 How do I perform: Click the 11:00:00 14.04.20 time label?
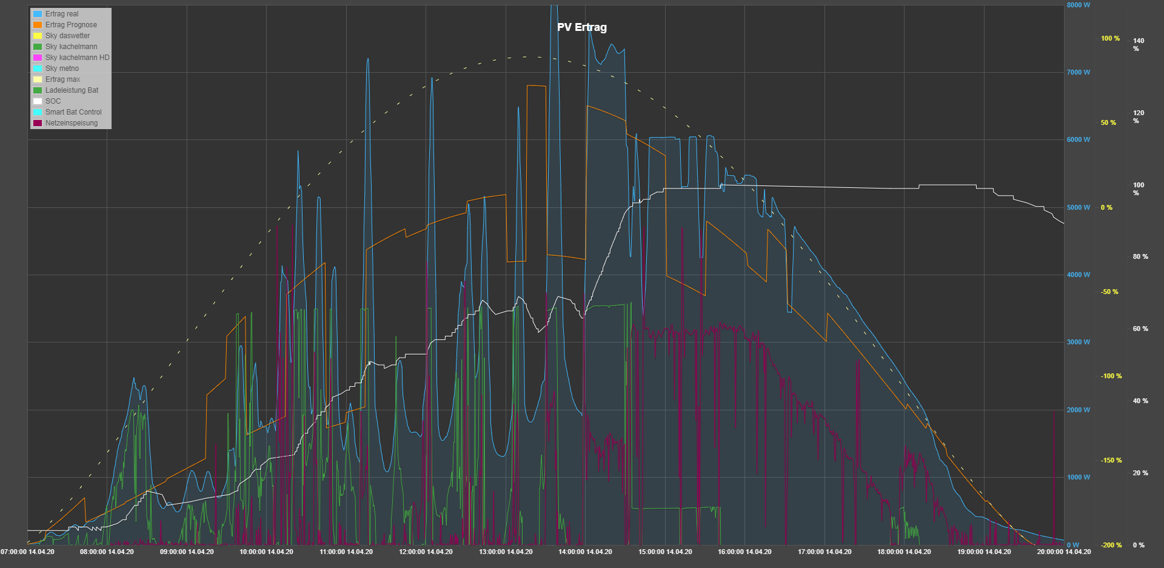346,552
